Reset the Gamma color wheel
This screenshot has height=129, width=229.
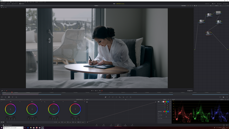pyautogui.click(x=42, y=101)
